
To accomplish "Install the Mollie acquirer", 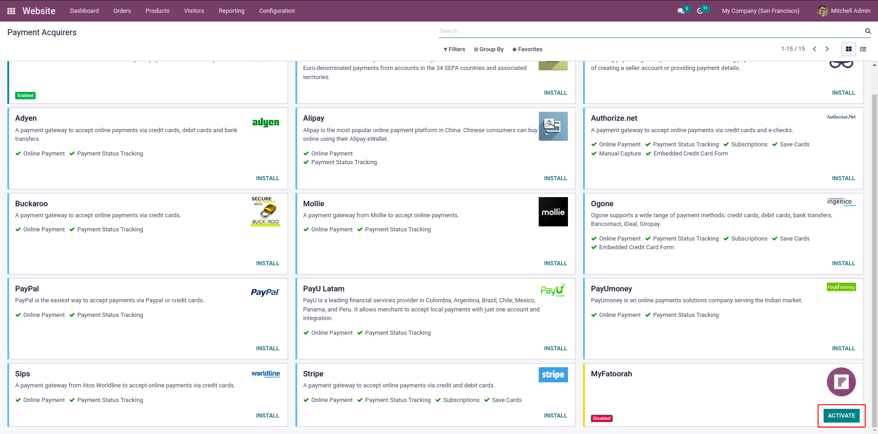I will pyautogui.click(x=555, y=263).
